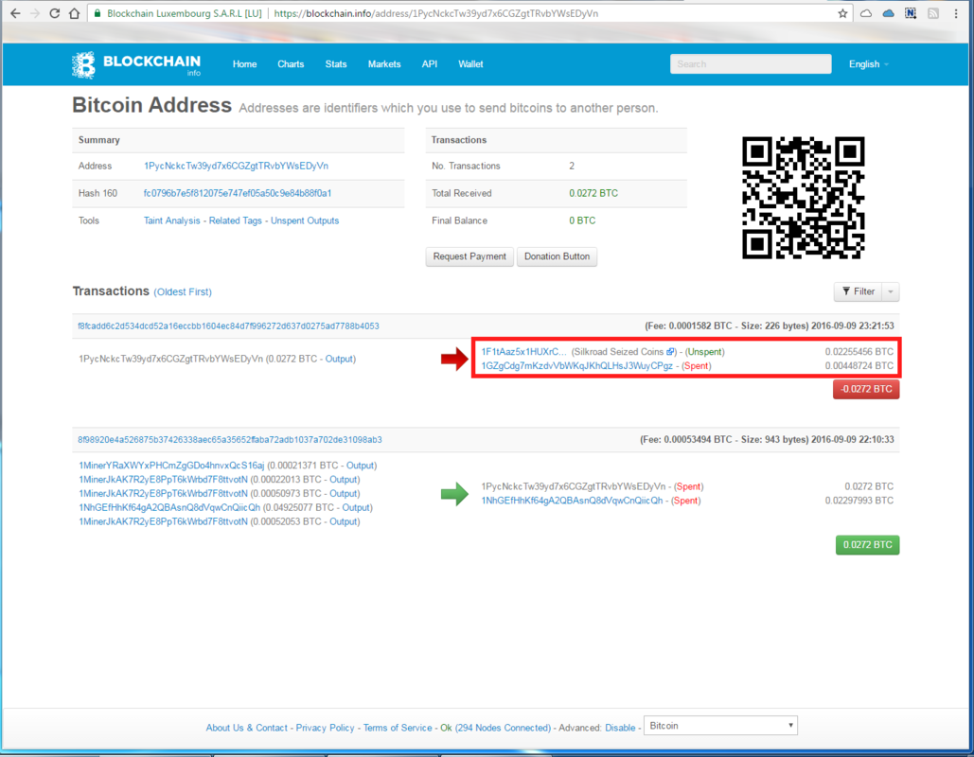Click Total Received value 0.0272 BTC
The height and width of the screenshot is (757, 974).
point(593,193)
